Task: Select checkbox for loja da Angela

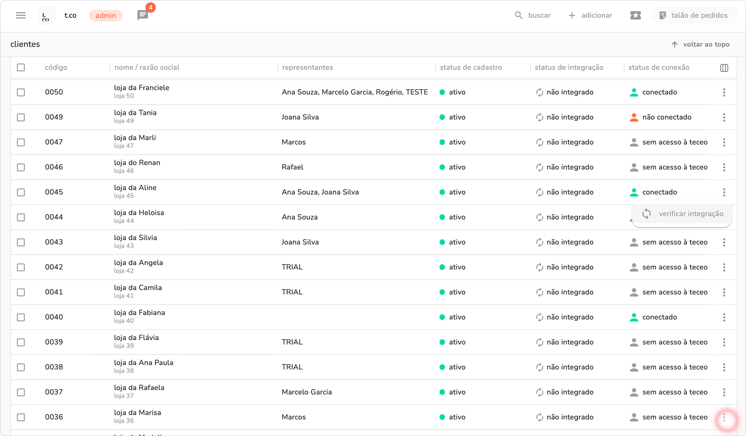Action: pyautogui.click(x=21, y=267)
